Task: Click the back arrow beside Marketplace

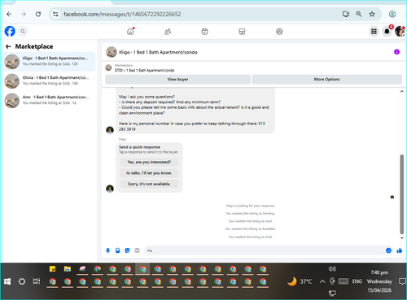Action: pyautogui.click(x=8, y=46)
